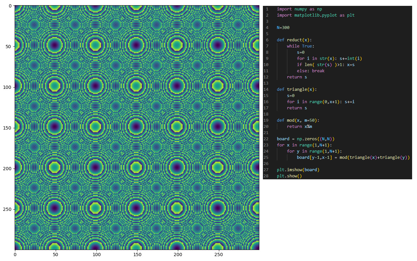Click the x-axis tick label "50"
This screenshot has width=417, height=261.
(56, 255)
